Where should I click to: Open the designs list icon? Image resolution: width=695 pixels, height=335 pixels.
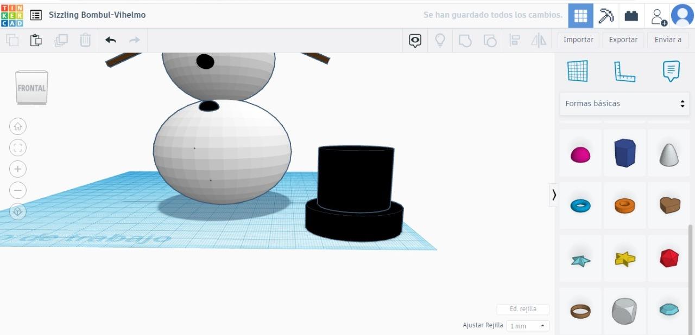pos(36,15)
